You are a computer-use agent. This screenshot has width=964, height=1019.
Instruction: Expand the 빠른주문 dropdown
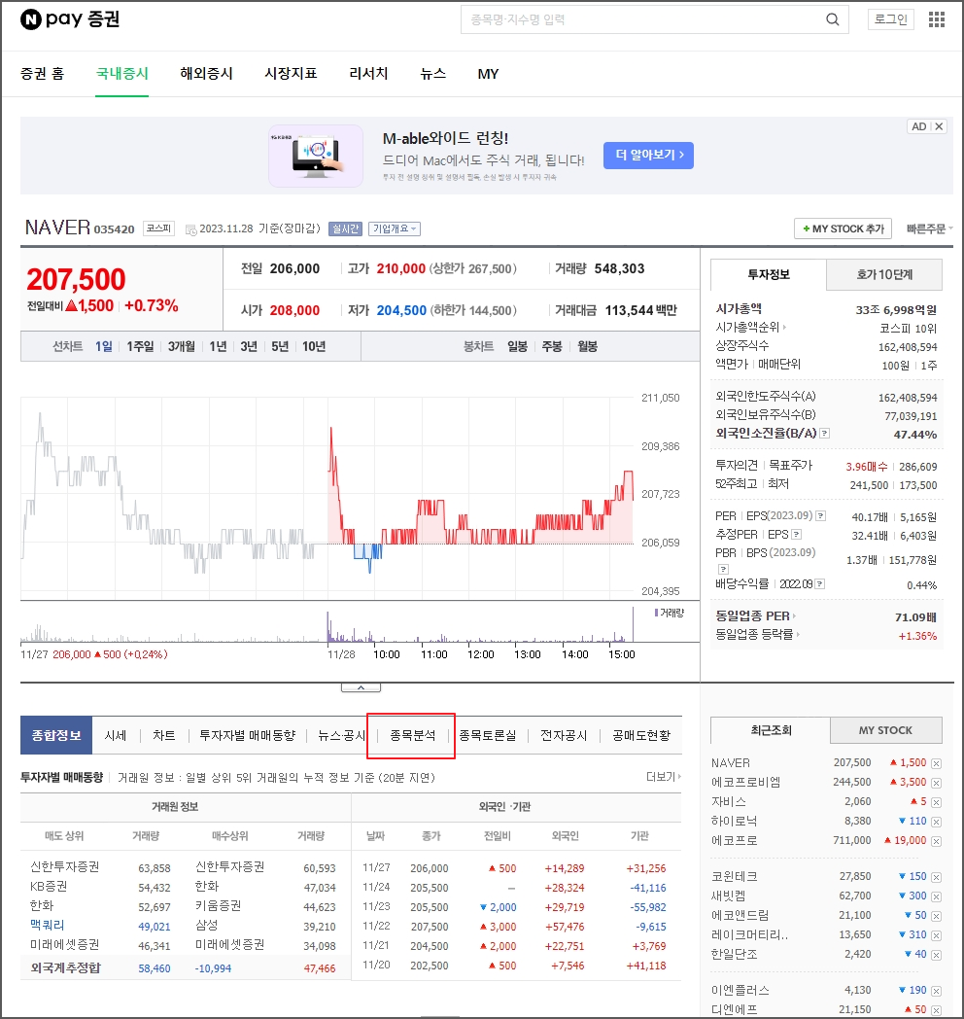[930, 228]
